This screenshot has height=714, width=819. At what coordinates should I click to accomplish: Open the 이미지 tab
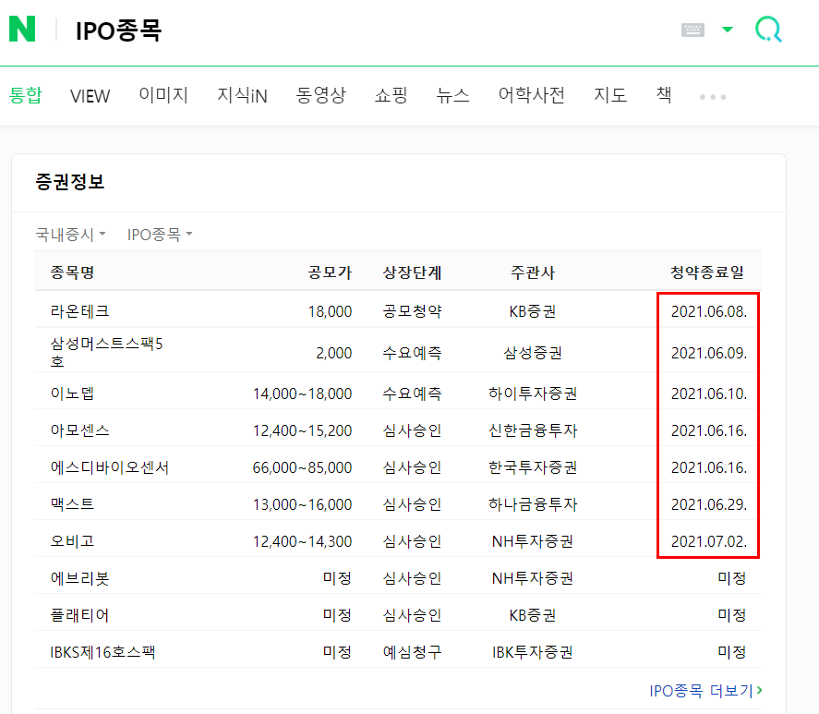click(x=163, y=95)
